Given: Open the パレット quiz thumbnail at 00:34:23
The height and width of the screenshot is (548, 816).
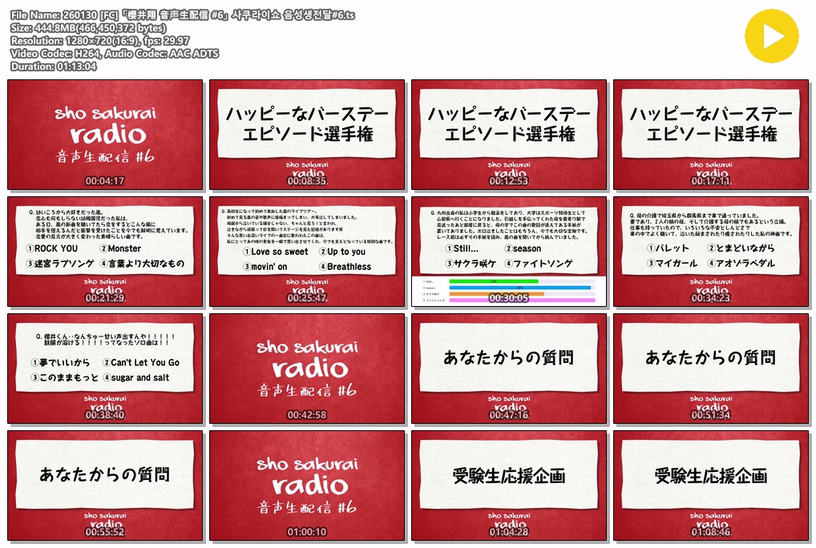Looking at the screenshot, I should coord(711,251).
